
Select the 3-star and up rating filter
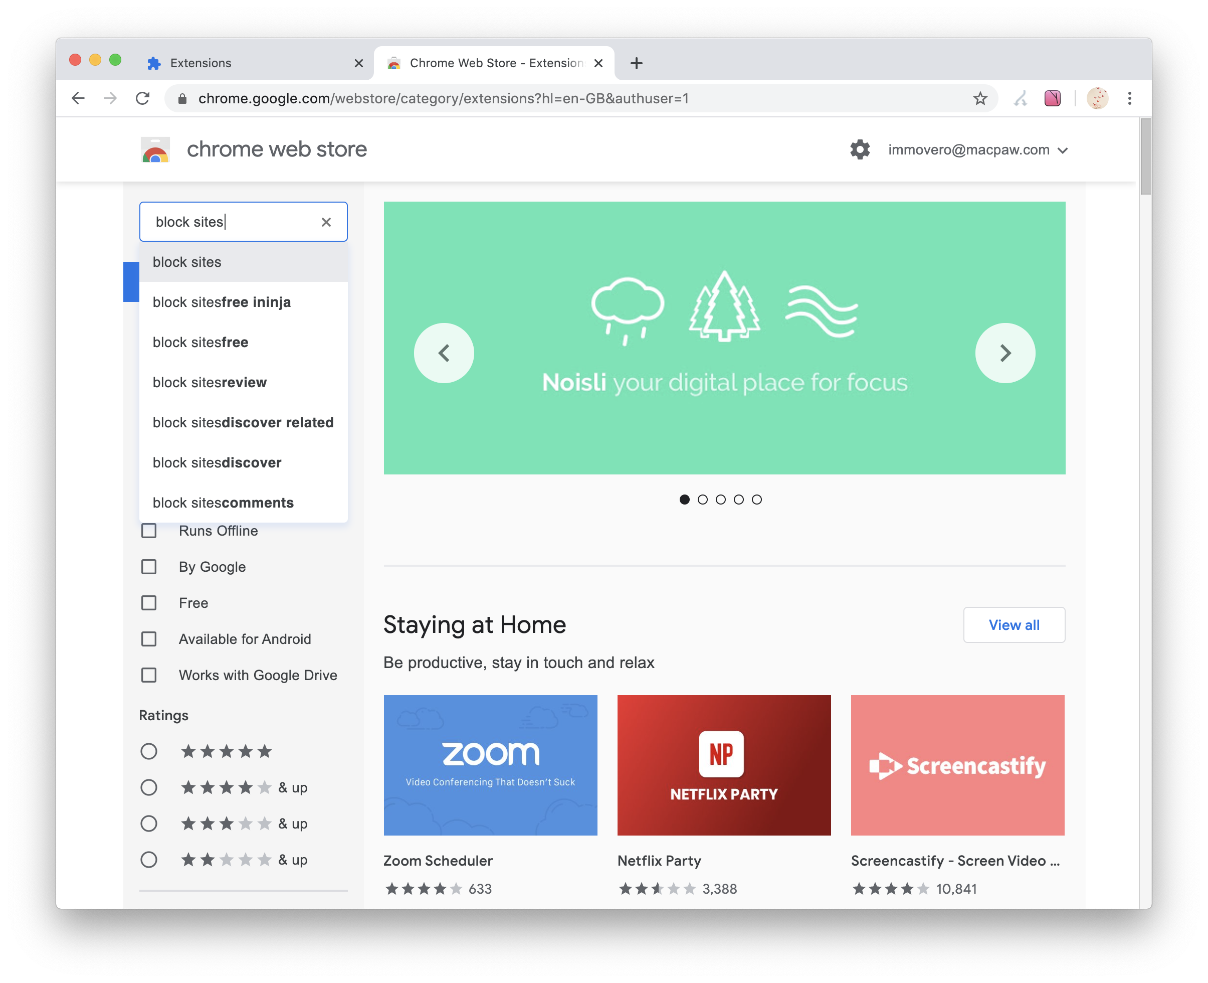148,823
